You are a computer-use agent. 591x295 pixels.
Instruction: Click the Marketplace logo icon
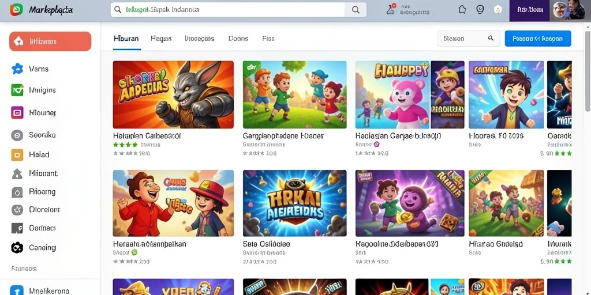[x=16, y=10]
